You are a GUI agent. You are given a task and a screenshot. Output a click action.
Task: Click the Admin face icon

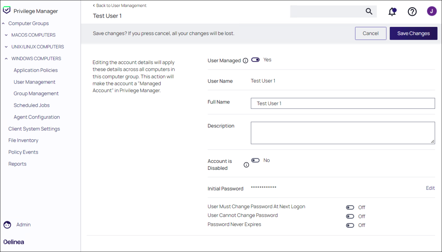7,225
